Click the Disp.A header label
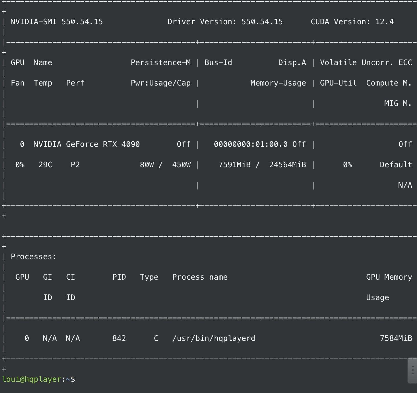The image size is (417, 393). [292, 63]
